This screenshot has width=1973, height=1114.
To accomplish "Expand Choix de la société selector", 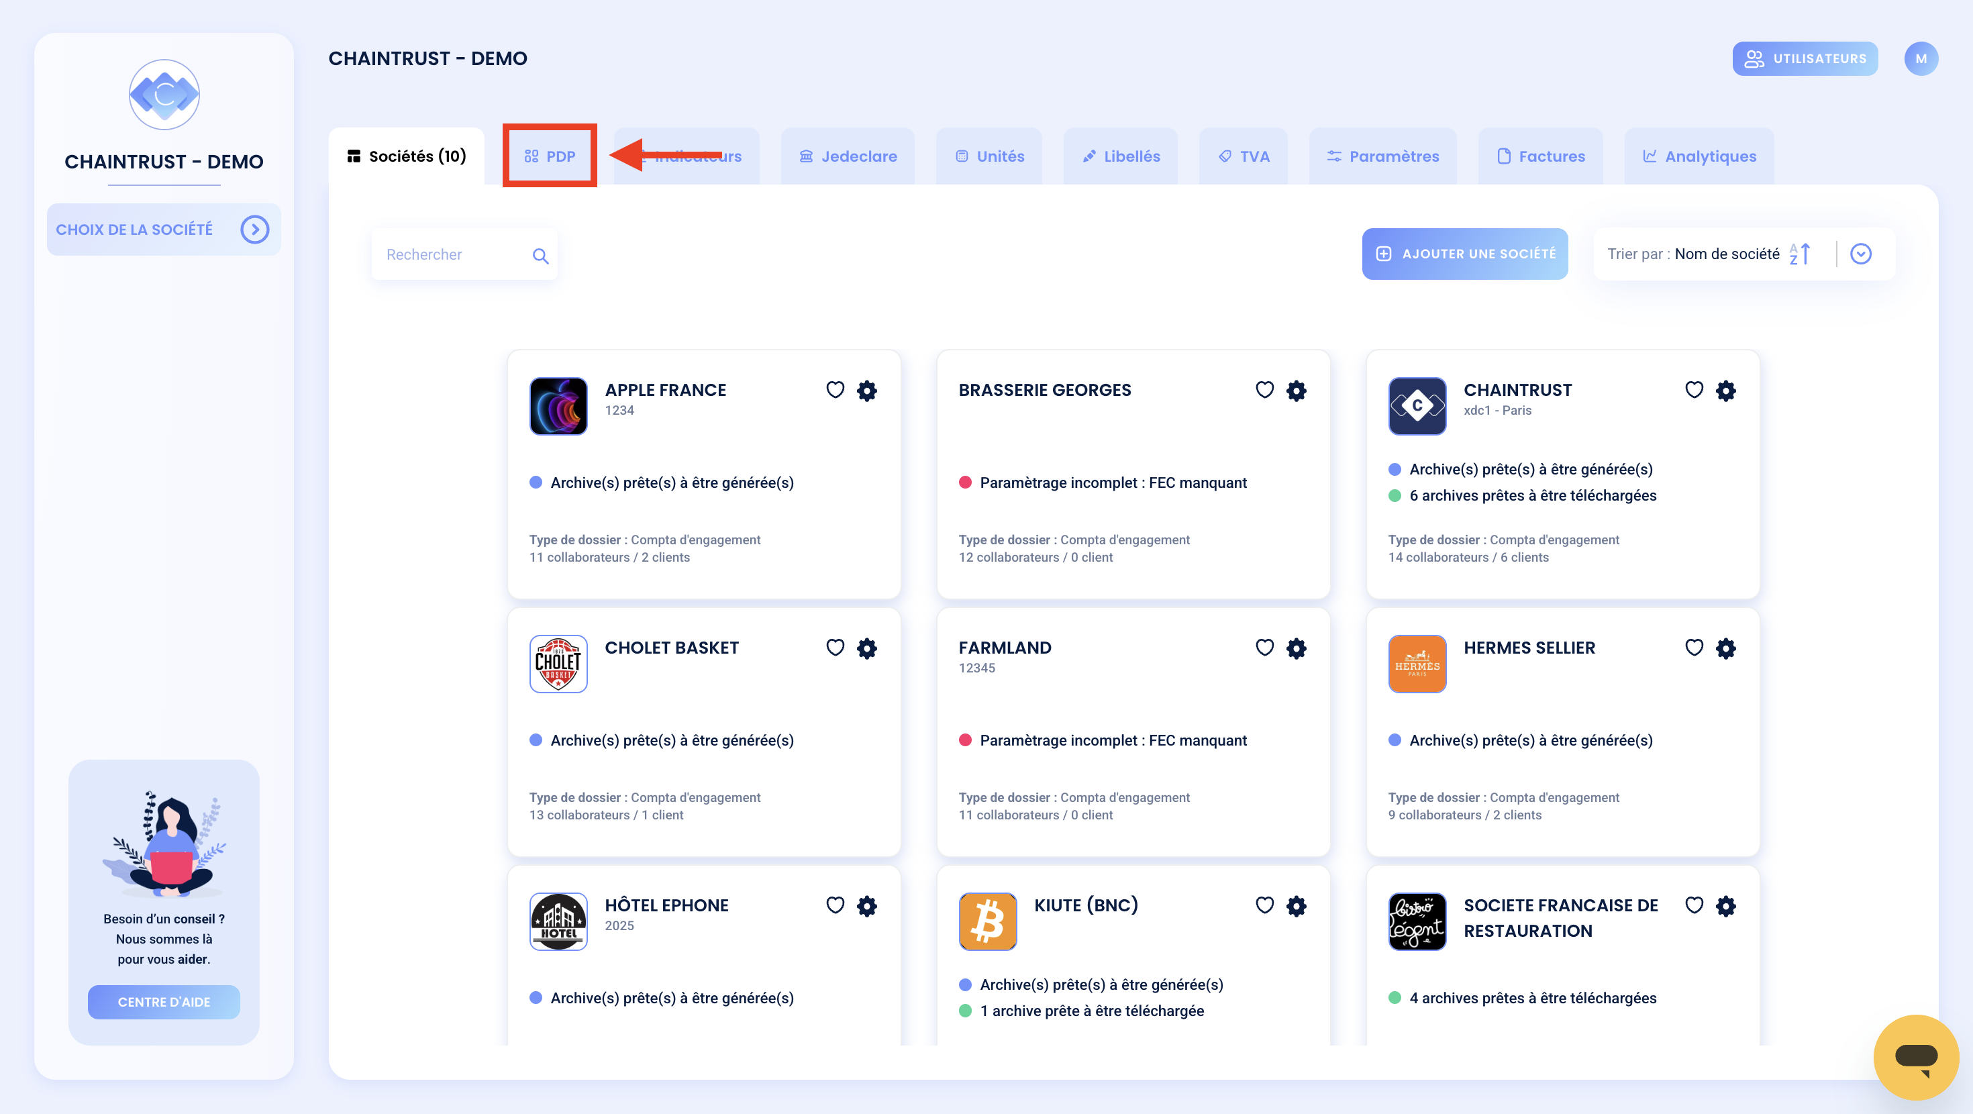I will point(164,229).
